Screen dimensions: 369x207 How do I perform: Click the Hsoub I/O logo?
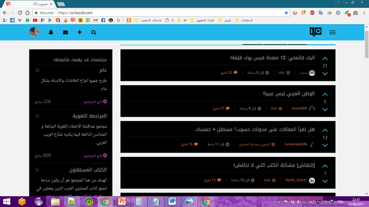[x=315, y=32]
